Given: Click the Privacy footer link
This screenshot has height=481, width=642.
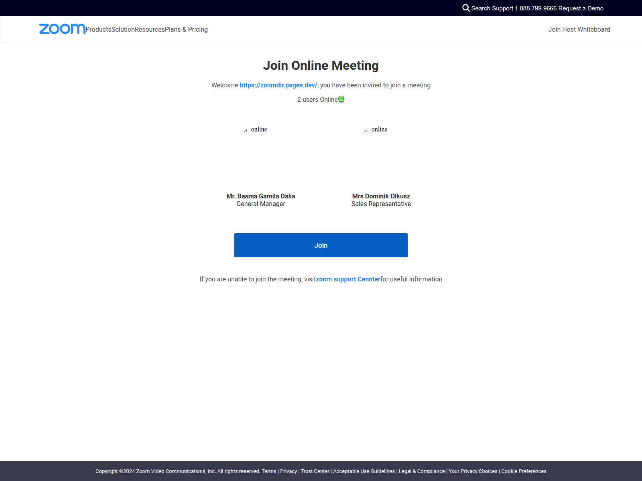Looking at the screenshot, I should click(288, 471).
